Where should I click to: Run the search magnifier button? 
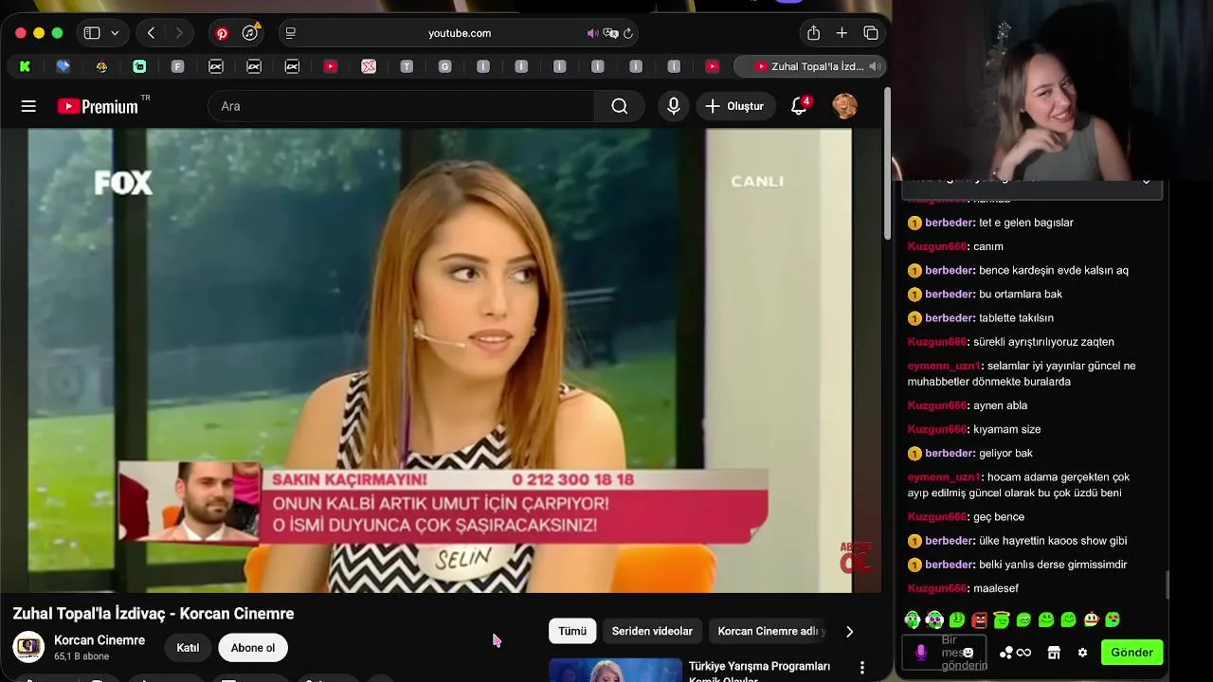620,106
